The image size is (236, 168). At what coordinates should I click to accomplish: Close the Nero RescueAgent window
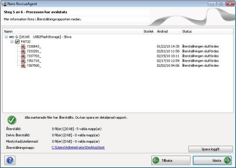pos(230,4)
